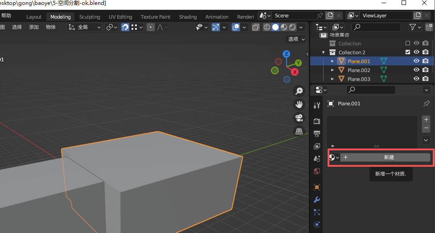Open the 全局 transform orientation dropdown
The image size is (435, 233).
[85, 28]
